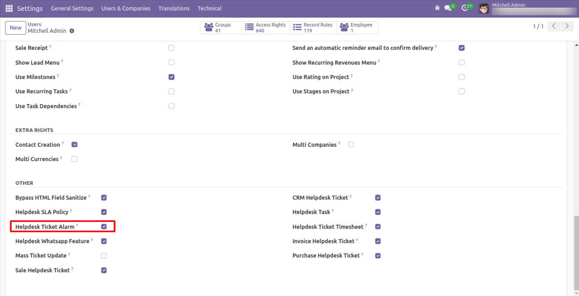Click help mark beside Sale Receipt
579x296 pixels.
50,47
